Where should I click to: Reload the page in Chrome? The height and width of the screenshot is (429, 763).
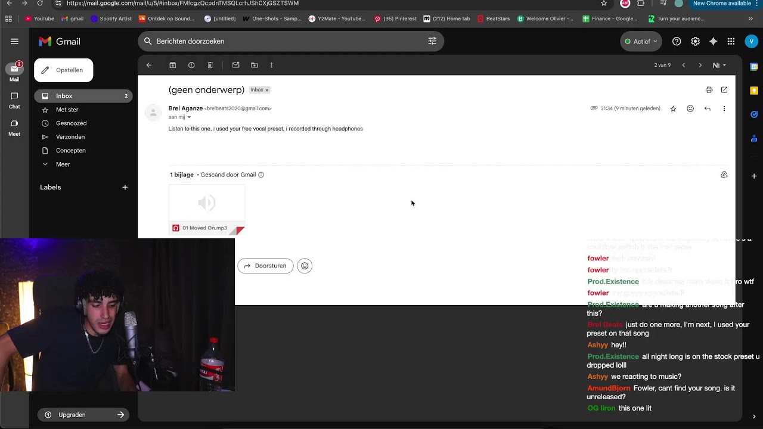coord(40,4)
